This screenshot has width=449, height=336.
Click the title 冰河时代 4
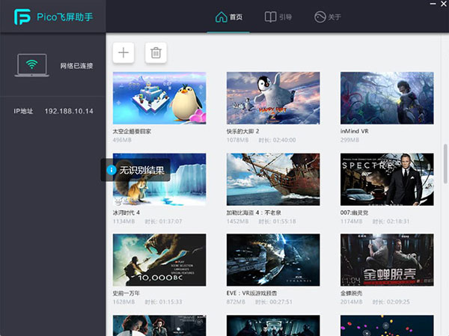click(x=126, y=213)
